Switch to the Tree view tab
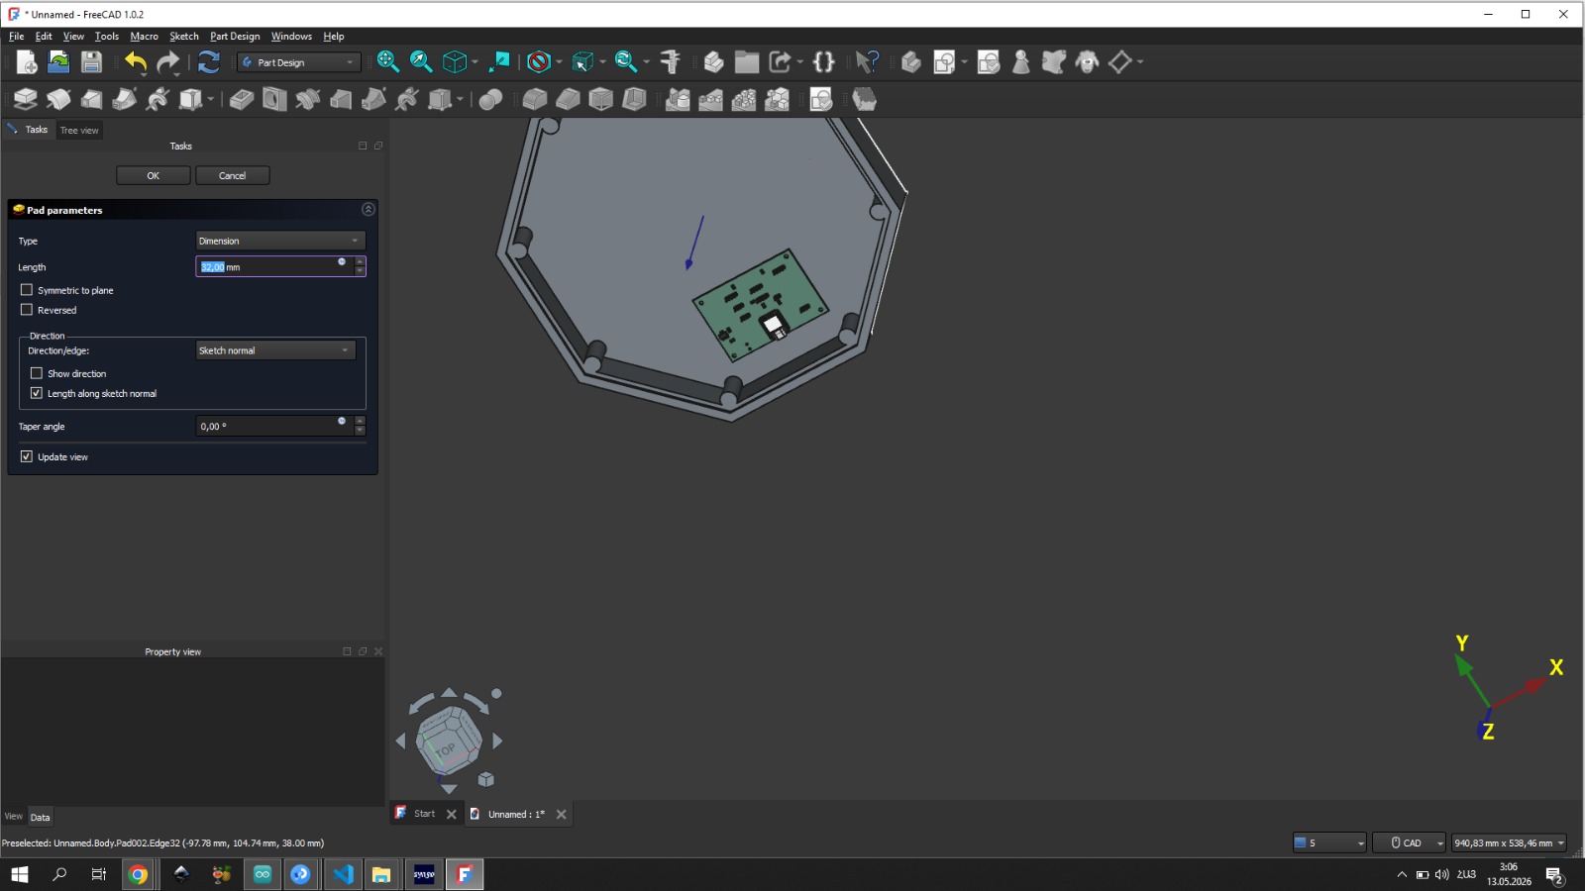 pyautogui.click(x=79, y=130)
